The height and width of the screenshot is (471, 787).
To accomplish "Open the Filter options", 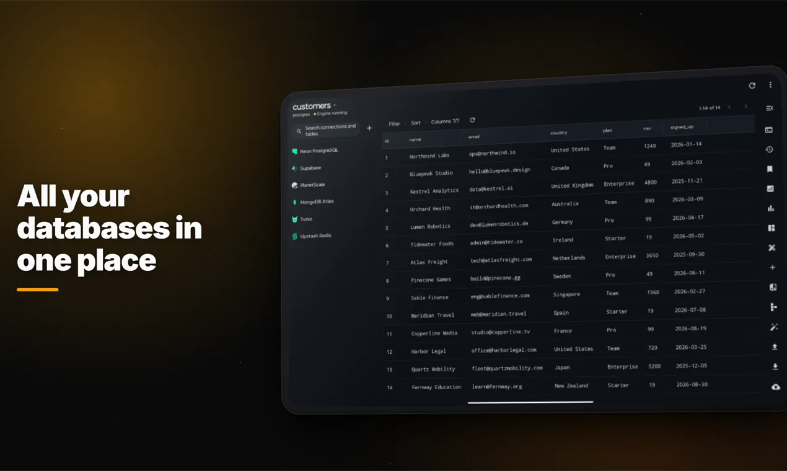I will [x=394, y=124].
